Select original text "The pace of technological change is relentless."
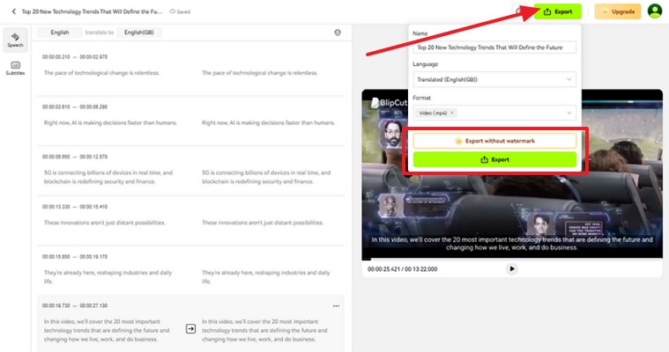This screenshot has width=669, height=352. pos(101,73)
